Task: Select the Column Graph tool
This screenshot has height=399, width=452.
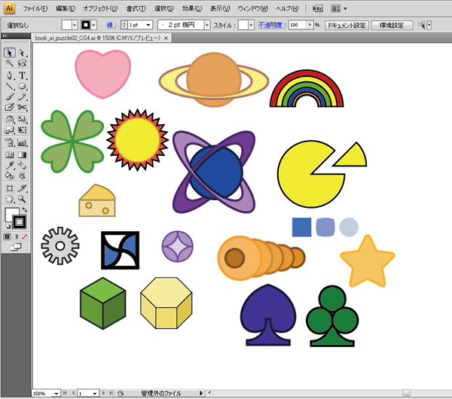Action: [22, 142]
